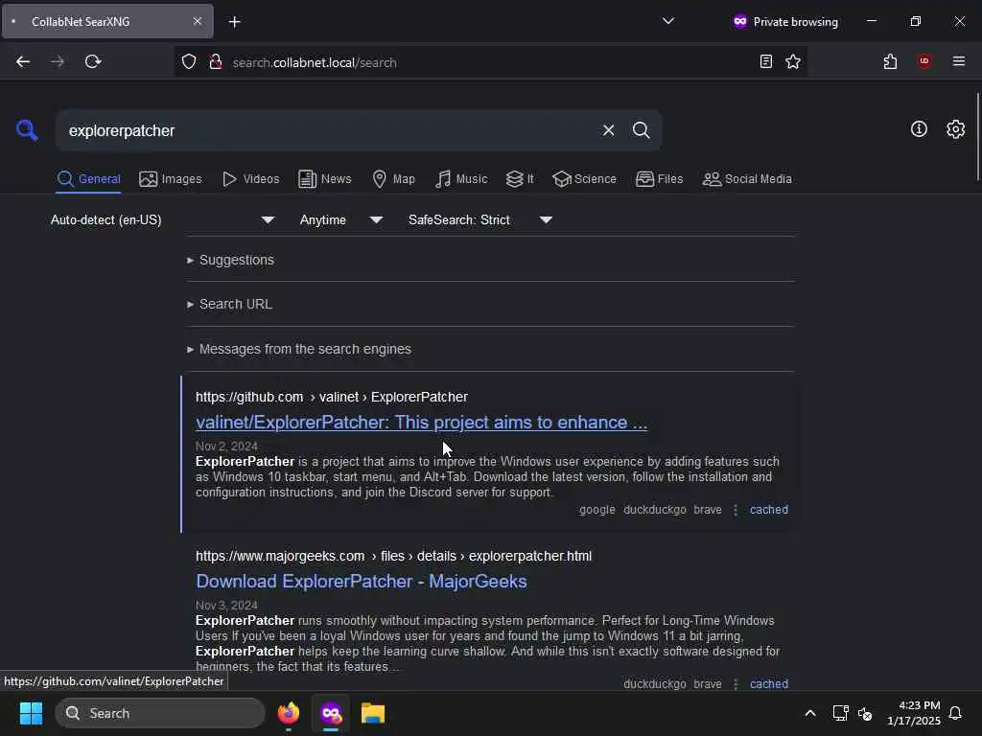Open cached version of GitHub result

(x=768, y=510)
